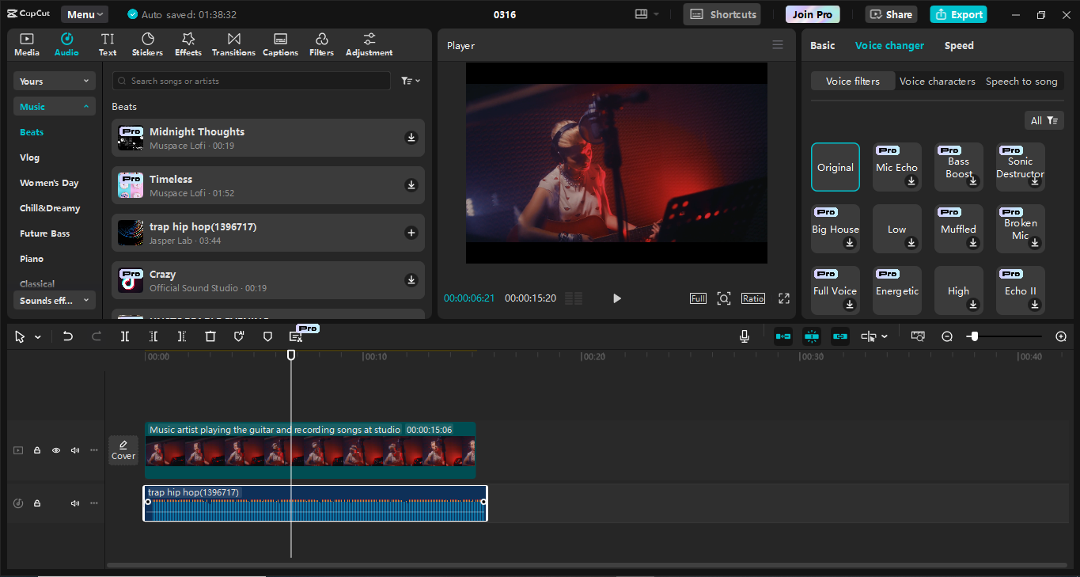
Task: Open the Voice characters tab
Action: tap(938, 81)
